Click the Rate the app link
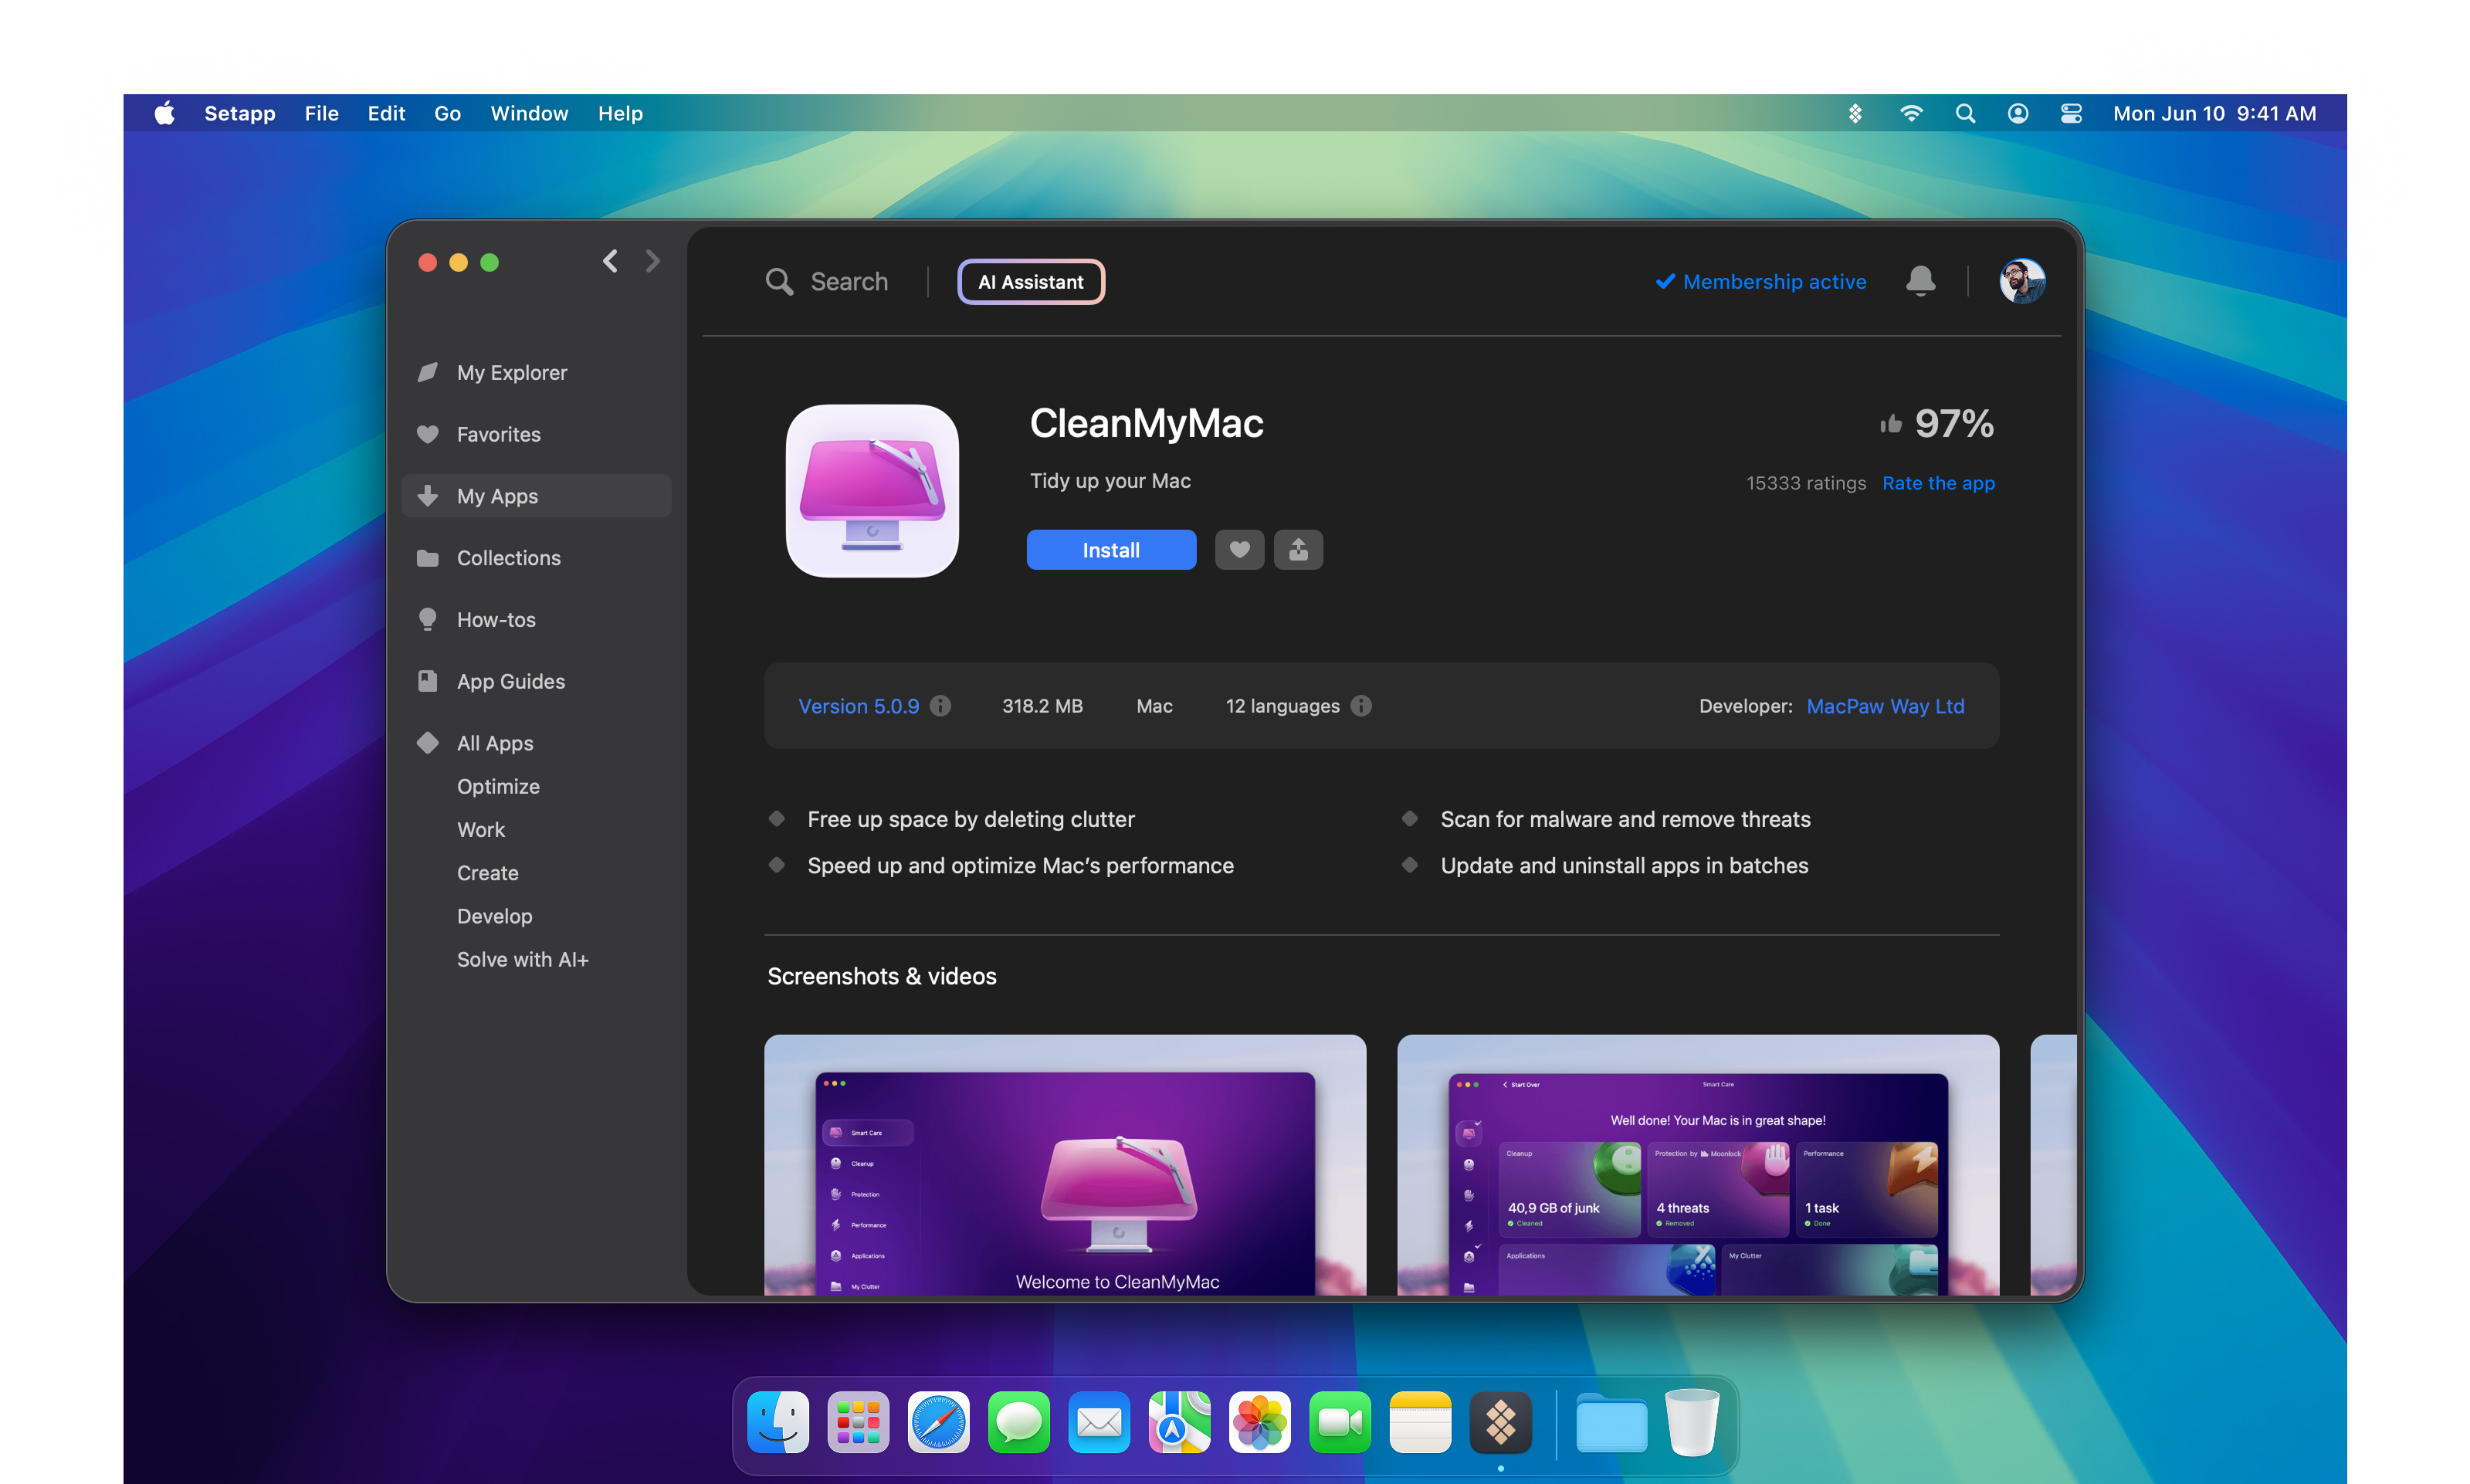This screenshot has height=1484, width=2470. pyautogui.click(x=1938, y=483)
